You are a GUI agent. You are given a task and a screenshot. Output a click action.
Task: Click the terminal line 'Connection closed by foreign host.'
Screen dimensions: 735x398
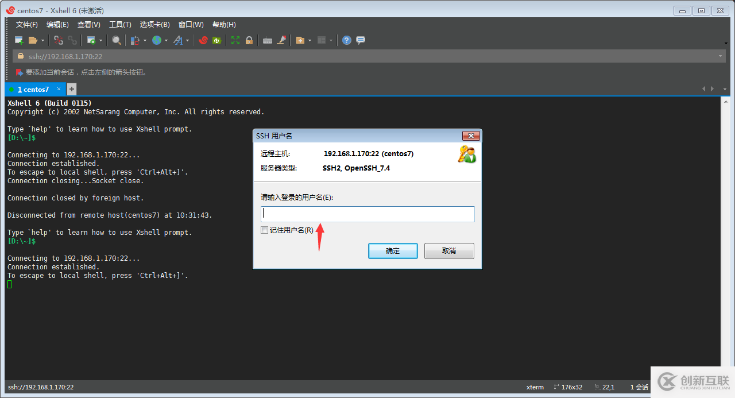(x=76, y=198)
